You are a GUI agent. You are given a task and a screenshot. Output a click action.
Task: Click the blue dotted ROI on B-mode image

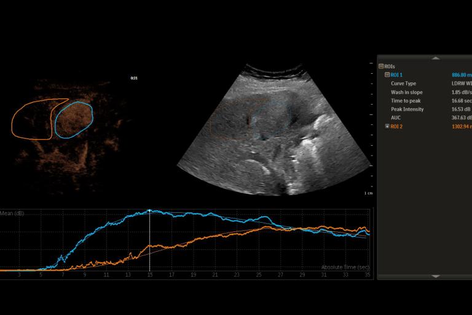point(289,117)
